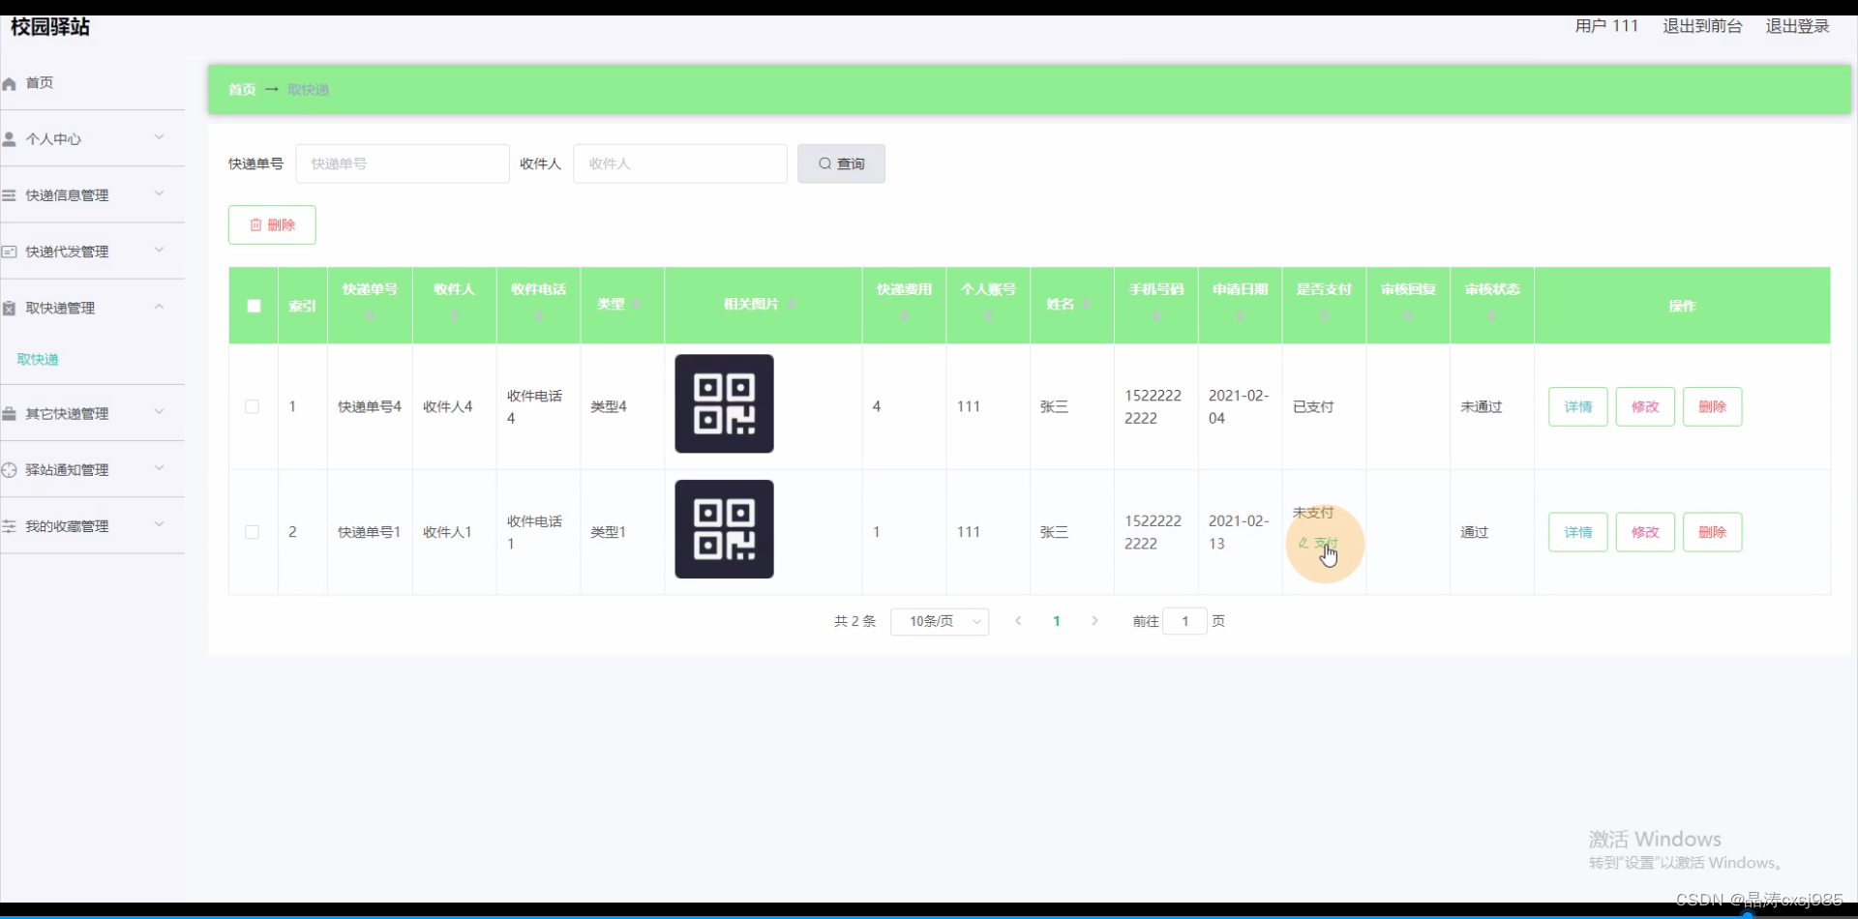Check the checkbox on row with 快递单号4
This screenshot has width=1858, height=919.
click(252, 406)
